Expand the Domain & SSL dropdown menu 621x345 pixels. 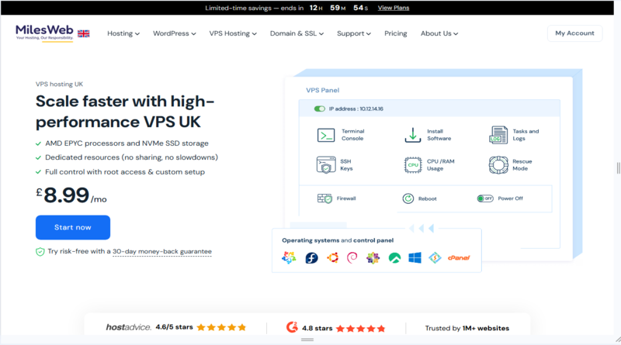click(297, 33)
